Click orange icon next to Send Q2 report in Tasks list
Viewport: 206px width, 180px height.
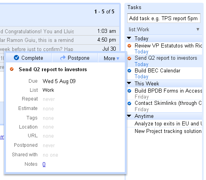[130, 58]
